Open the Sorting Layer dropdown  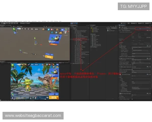tap(141, 54)
